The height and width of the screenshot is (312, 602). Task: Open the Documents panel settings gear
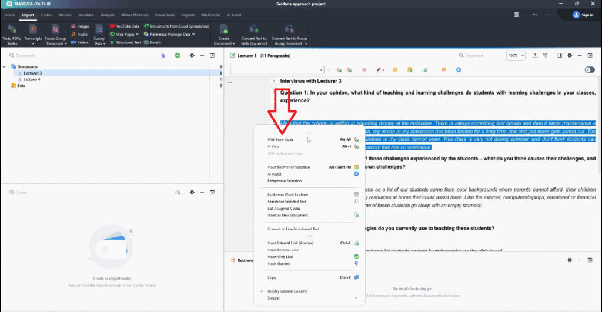[192, 55]
